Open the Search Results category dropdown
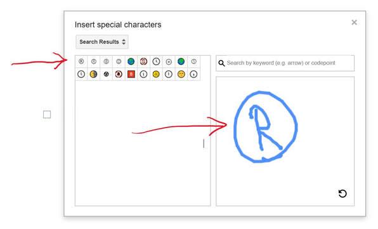 [102, 42]
